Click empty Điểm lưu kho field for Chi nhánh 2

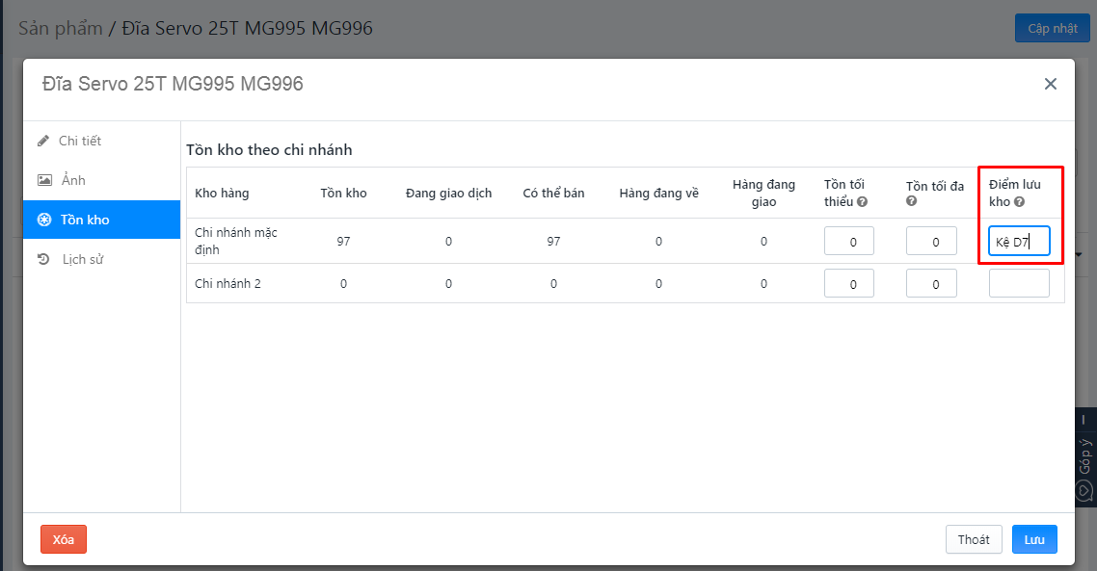[x=1019, y=284]
